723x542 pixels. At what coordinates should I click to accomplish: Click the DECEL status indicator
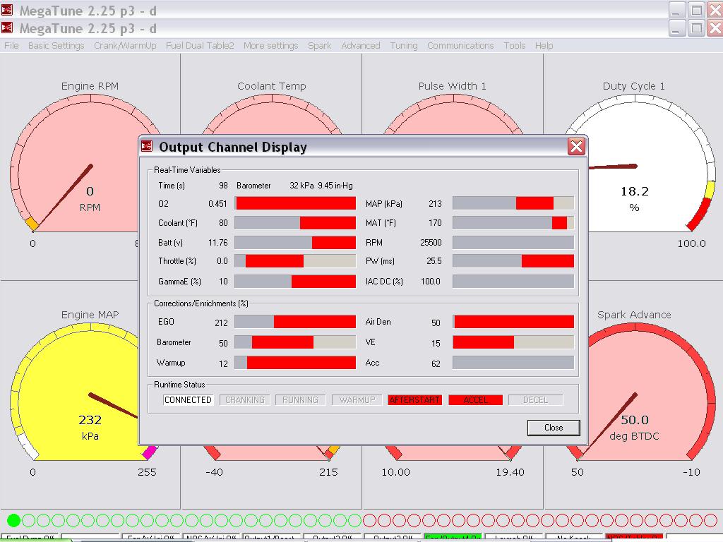tap(535, 400)
